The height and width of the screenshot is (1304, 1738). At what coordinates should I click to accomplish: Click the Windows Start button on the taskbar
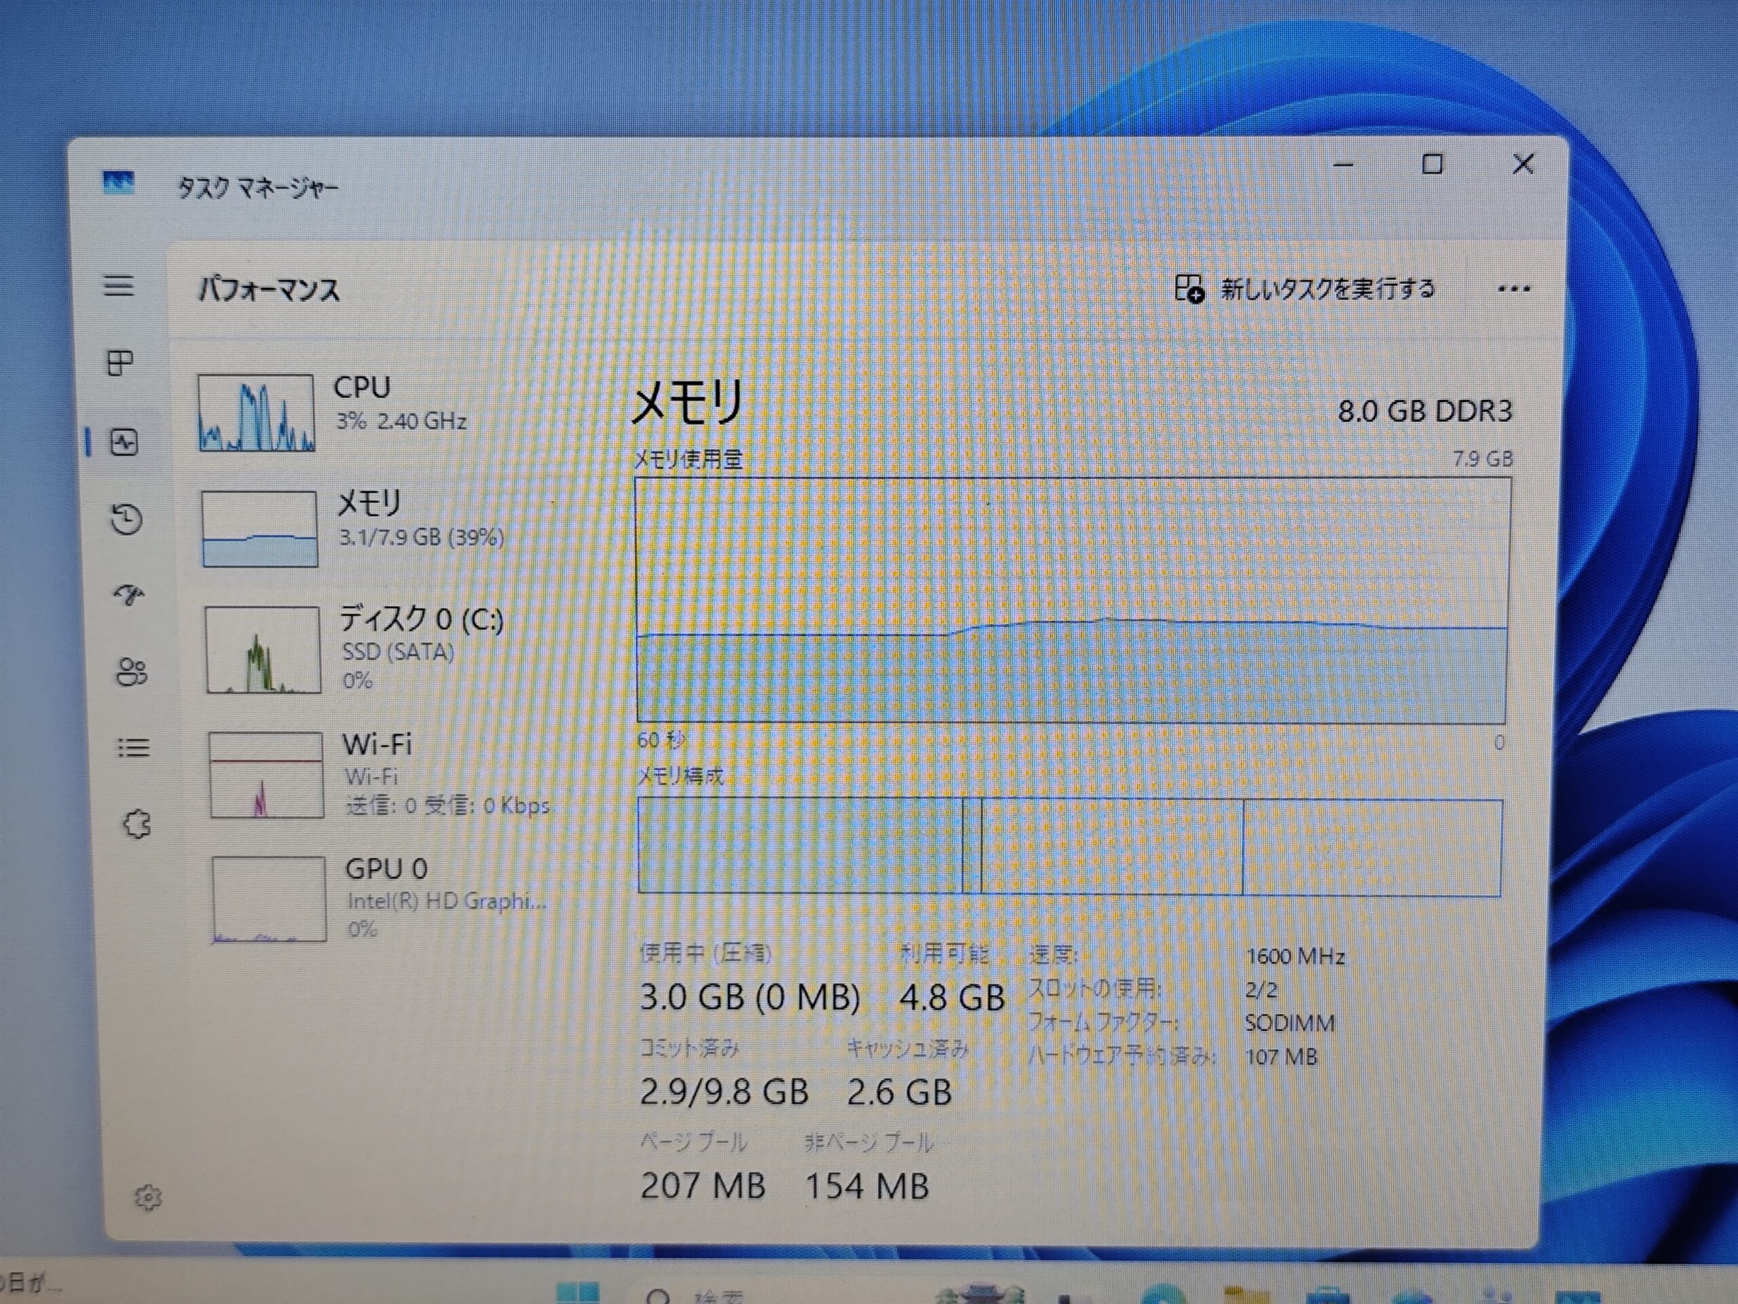(x=578, y=1293)
